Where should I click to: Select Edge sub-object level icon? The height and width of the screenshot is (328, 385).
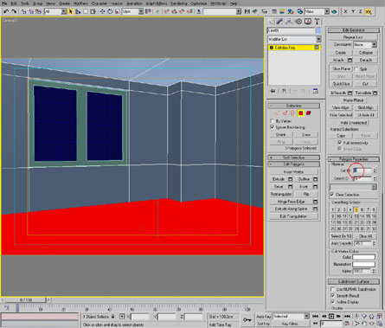285,113
